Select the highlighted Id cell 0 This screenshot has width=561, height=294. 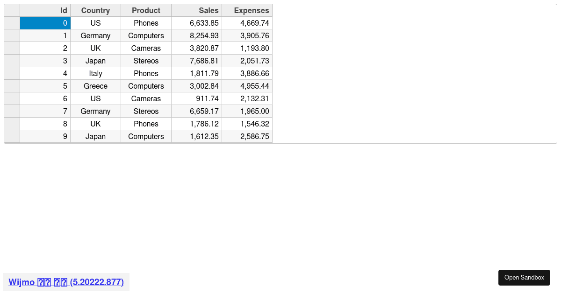coord(45,23)
